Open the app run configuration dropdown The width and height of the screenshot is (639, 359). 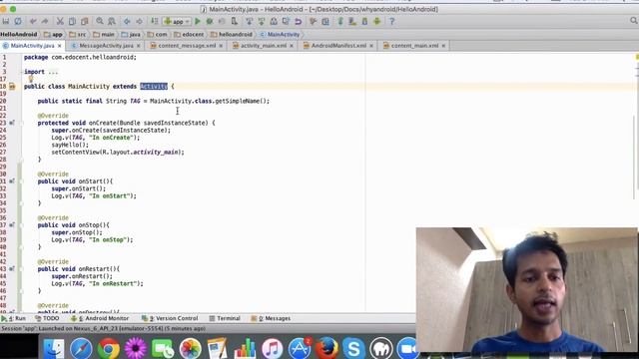pyautogui.click(x=177, y=21)
